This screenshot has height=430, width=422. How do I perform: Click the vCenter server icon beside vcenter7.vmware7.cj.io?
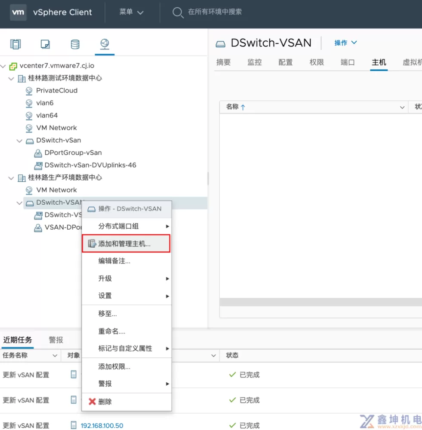(x=13, y=66)
